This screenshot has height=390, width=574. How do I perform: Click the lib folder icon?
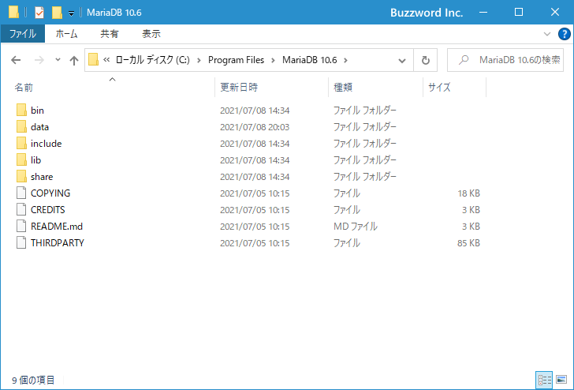(21, 159)
